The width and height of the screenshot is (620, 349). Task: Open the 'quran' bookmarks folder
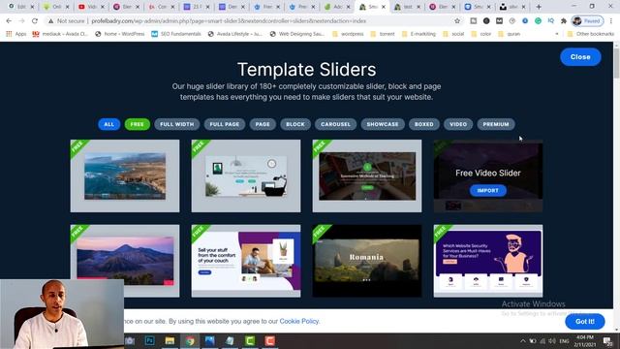(x=510, y=34)
